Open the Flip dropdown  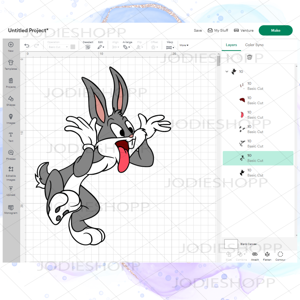139,47
